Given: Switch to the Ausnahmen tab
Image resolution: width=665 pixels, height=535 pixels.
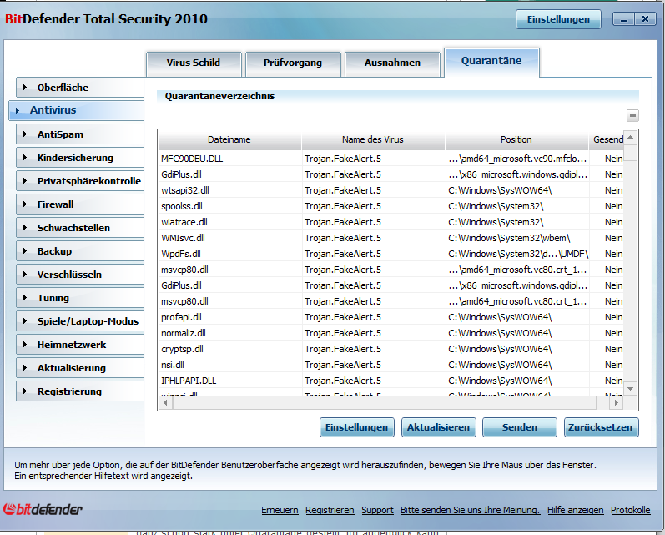Looking at the screenshot, I should (392, 64).
